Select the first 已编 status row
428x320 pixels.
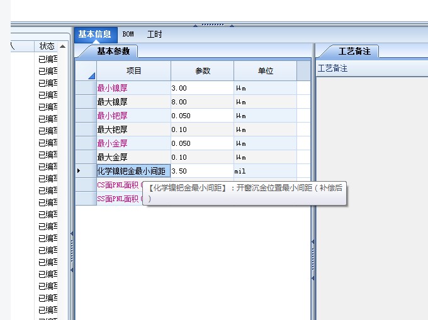48,59
